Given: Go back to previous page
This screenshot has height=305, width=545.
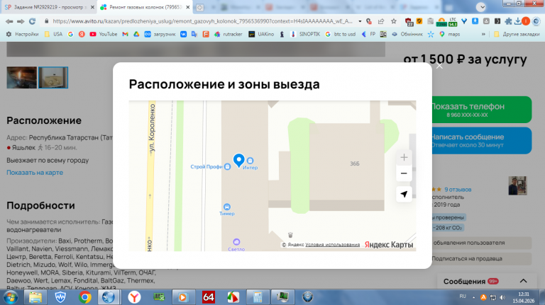Looking at the screenshot, I should (9, 21).
